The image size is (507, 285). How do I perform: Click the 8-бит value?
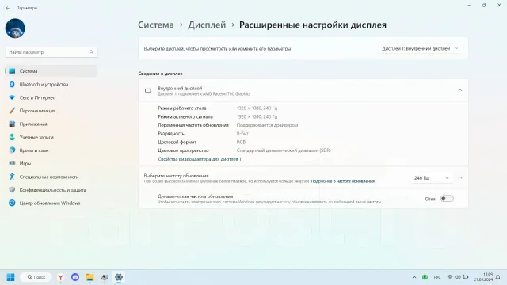242,134
